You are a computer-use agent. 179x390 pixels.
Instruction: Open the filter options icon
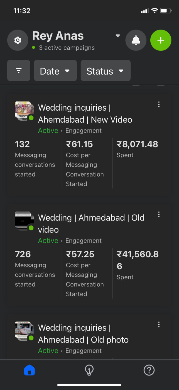pos(19,71)
